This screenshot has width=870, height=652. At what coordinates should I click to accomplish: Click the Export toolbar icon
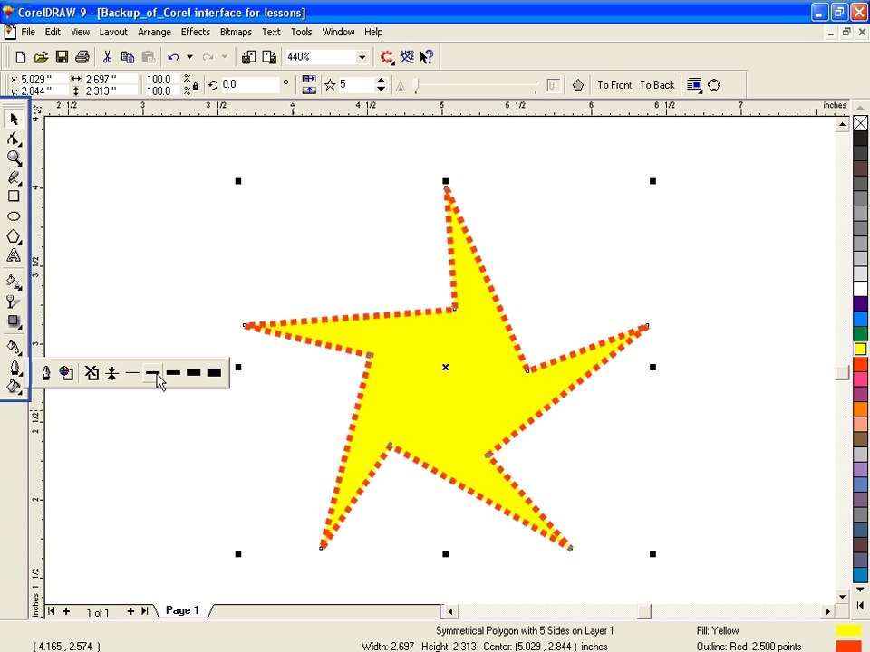point(269,56)
